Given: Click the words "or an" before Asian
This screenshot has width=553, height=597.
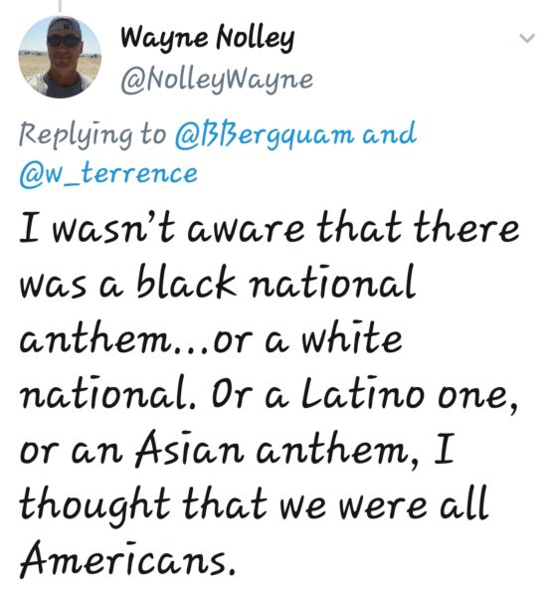Looking at the screenshot, I should pyautogui.click(x=72, y=452).
